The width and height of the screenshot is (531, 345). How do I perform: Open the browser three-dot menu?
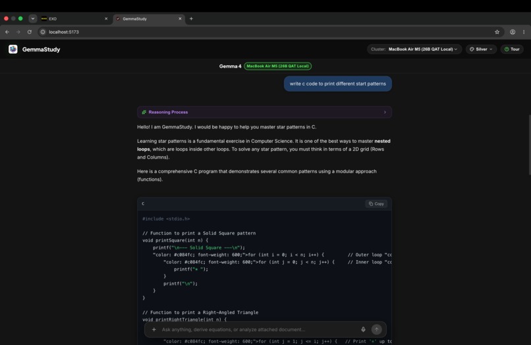[x=524, y=32]
